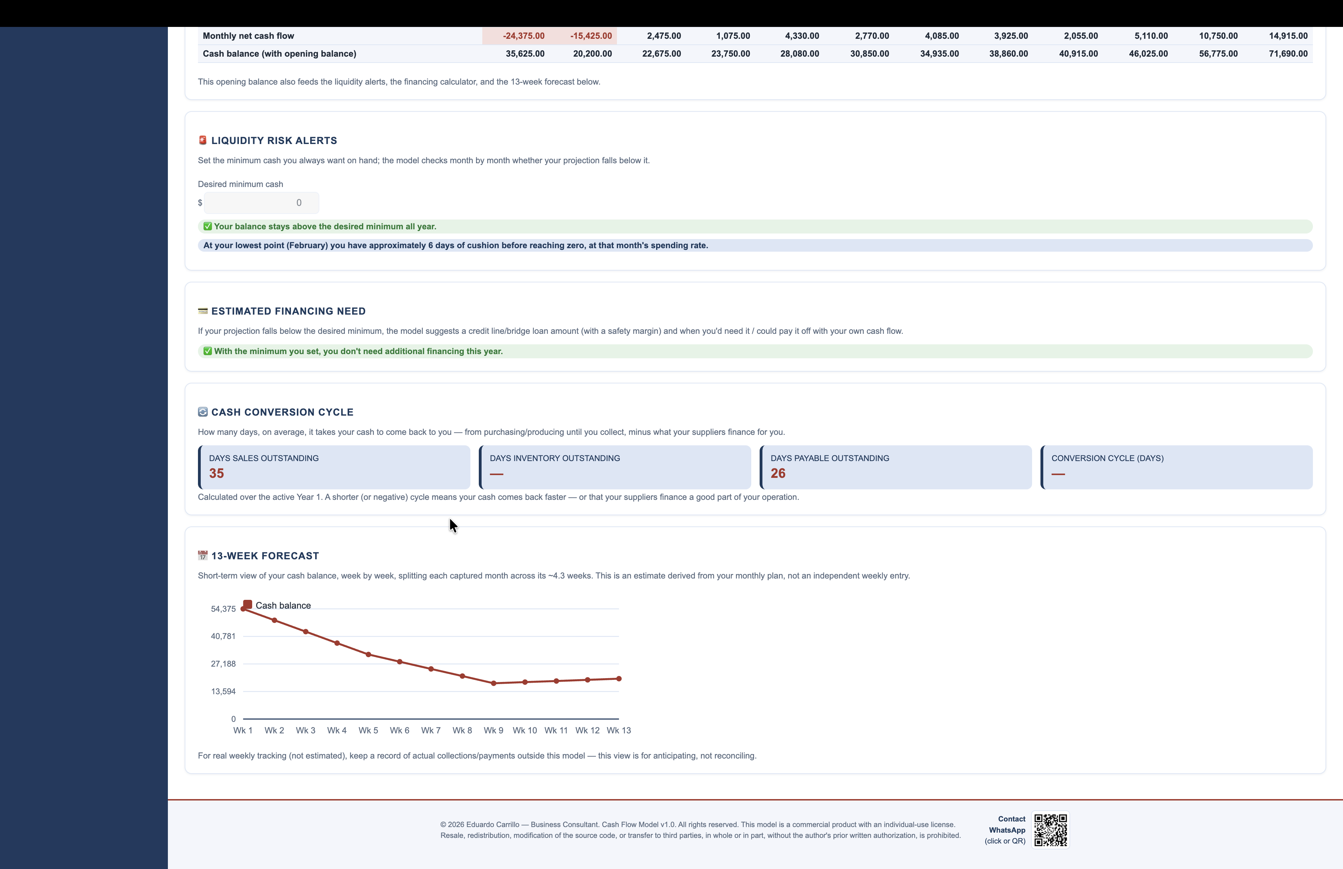Click the 54,375 y-axis label
Image resolution: width=1343 pixels, height=869 pixels.
(x=223, y=609)
